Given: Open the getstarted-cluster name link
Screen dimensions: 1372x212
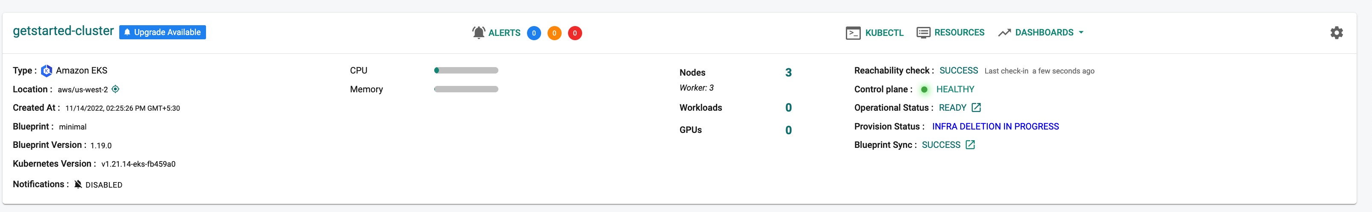Looking at the screenshot, I should (63, 31).
